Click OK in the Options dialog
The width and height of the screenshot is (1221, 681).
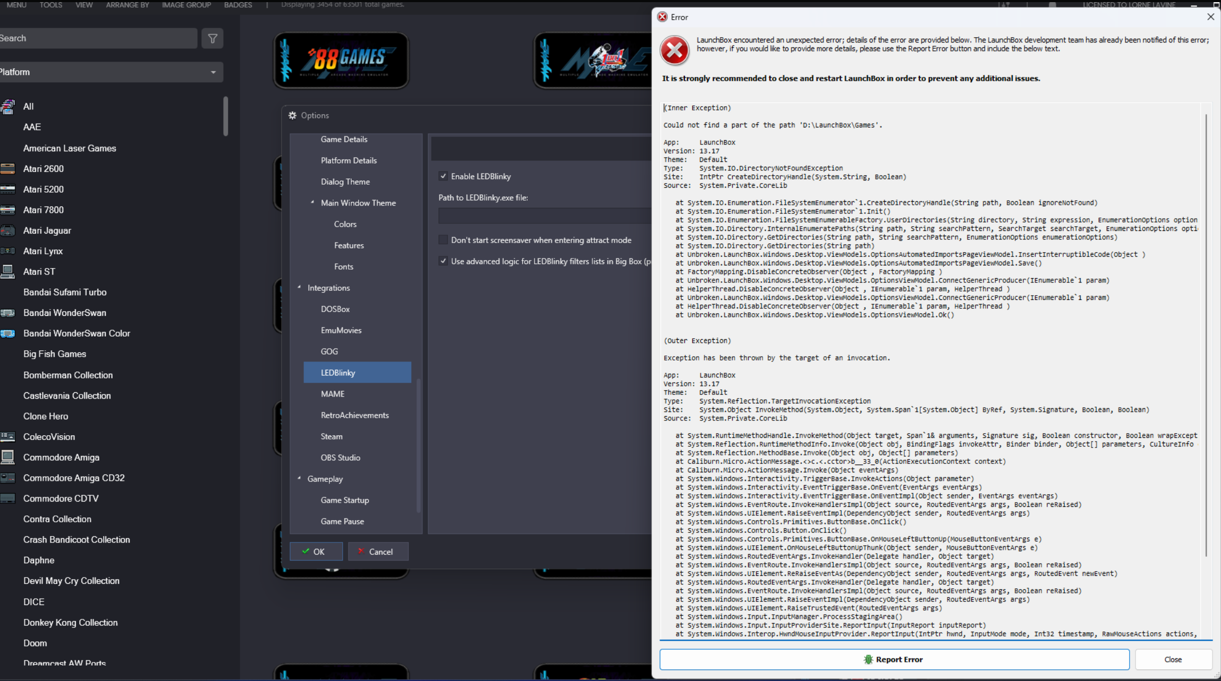click(316, 551)
